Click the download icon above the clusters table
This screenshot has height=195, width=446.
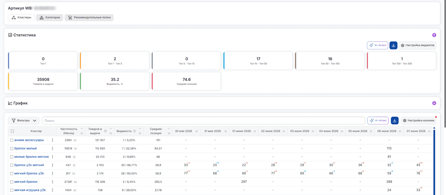click(395, 120)
